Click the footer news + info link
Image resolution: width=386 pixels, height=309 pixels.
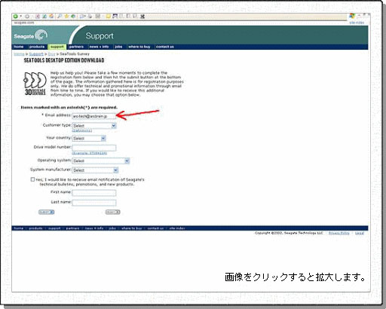[94, 228]
